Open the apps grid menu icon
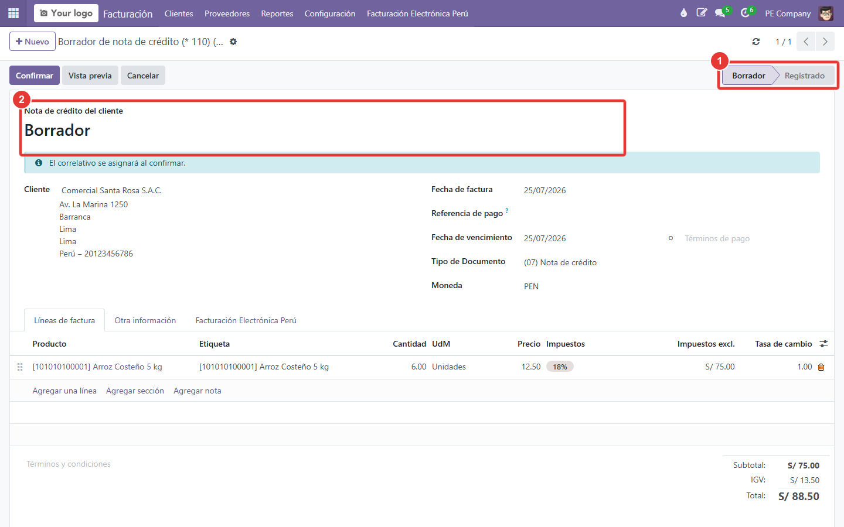This screenshot has width=844, height=527. click(13, 13)
